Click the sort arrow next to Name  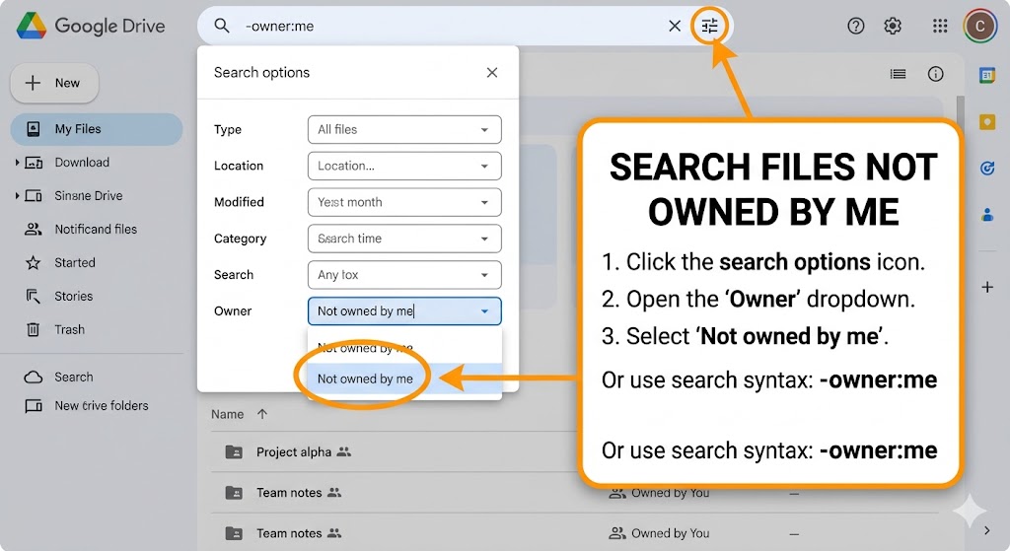point(261,414)
